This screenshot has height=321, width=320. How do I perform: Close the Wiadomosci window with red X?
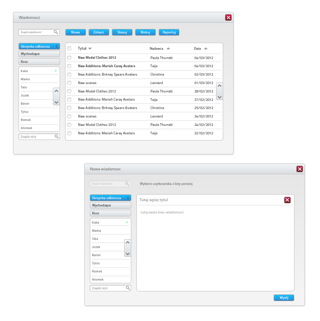228,17
